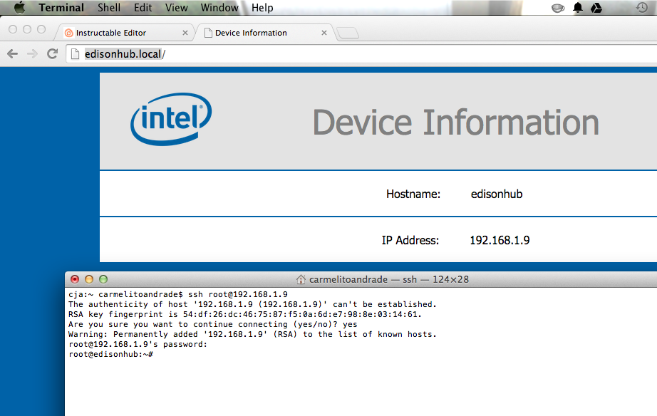The image size is (657, 416).
Task: Open the notifications bell in menu bar
Action: coord(578,8)
